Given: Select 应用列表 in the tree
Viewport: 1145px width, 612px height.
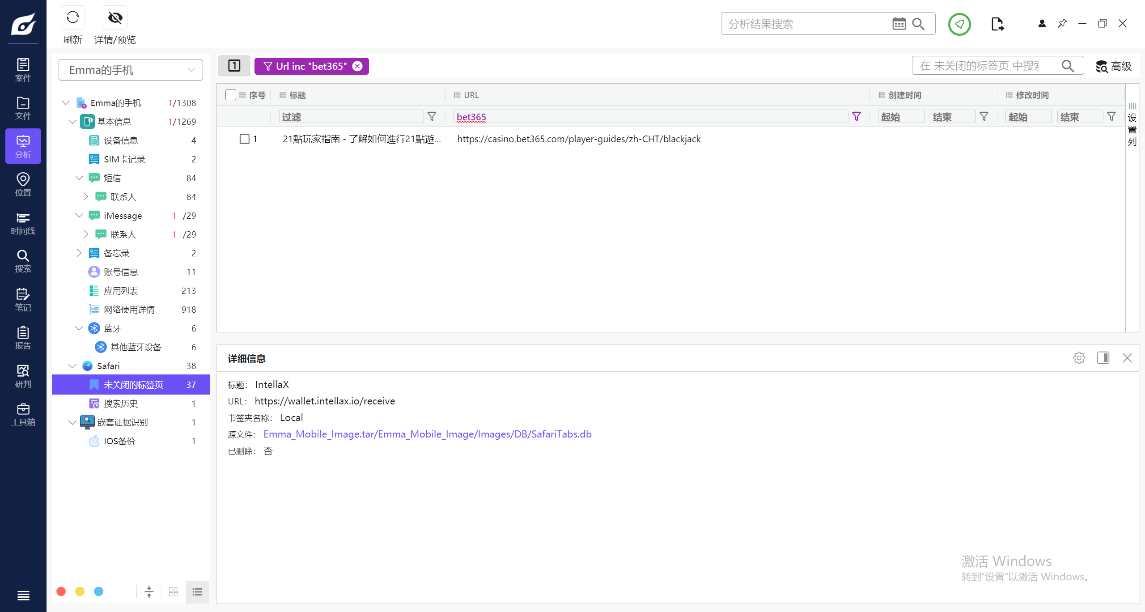Looking at the screenshot, I should [121, 291].
